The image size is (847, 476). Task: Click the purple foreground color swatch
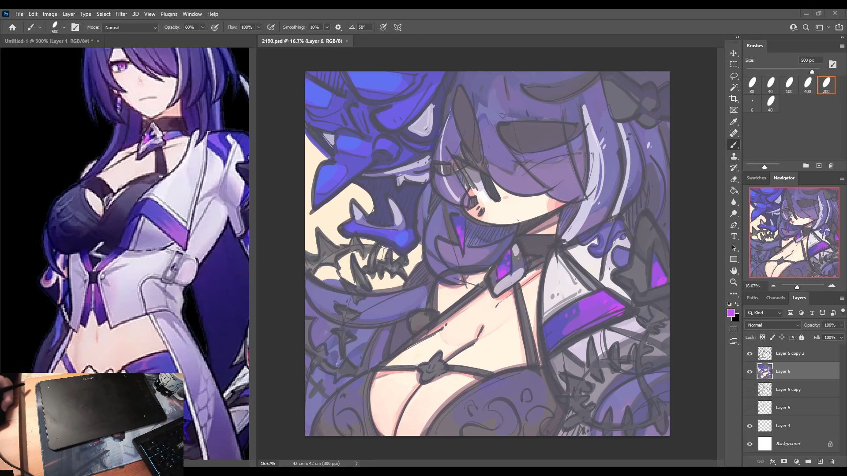[x=731, y=313]
